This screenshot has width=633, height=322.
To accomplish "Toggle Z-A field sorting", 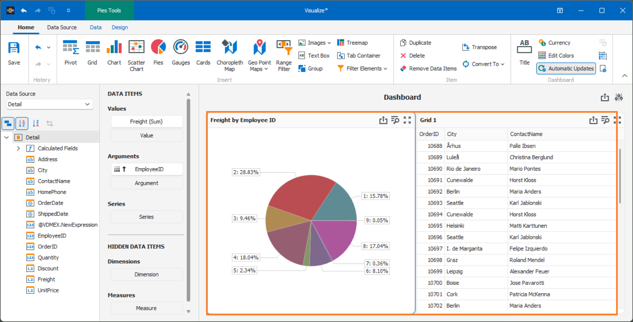I will pos(36,123).
